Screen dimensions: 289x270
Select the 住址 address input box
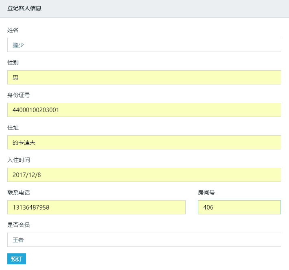pyautogui.click(x=144, y=142)
